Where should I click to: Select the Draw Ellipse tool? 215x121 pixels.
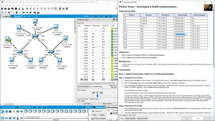[x=27, y=12]
